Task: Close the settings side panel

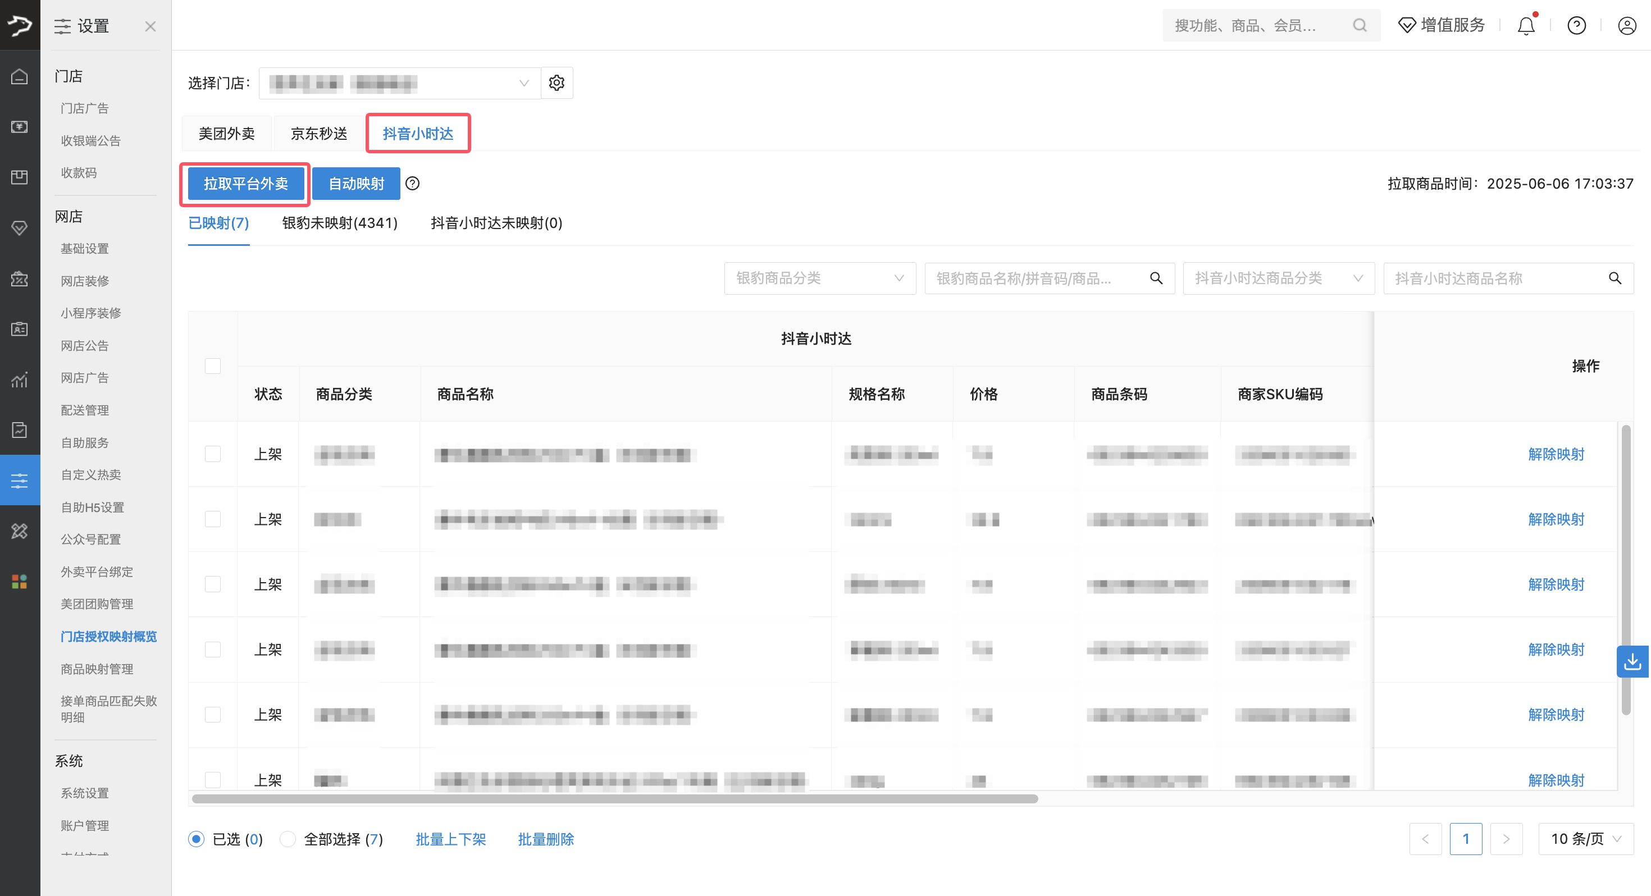Action: 150,26
